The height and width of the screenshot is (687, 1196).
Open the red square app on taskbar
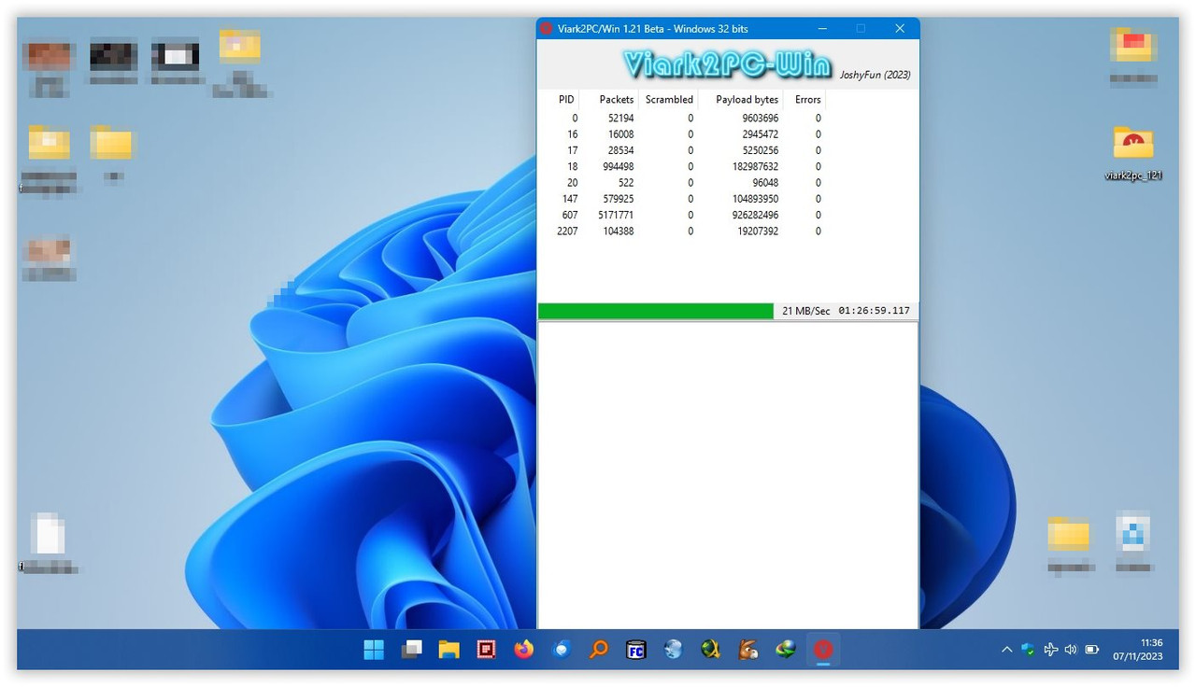(486, 650)
